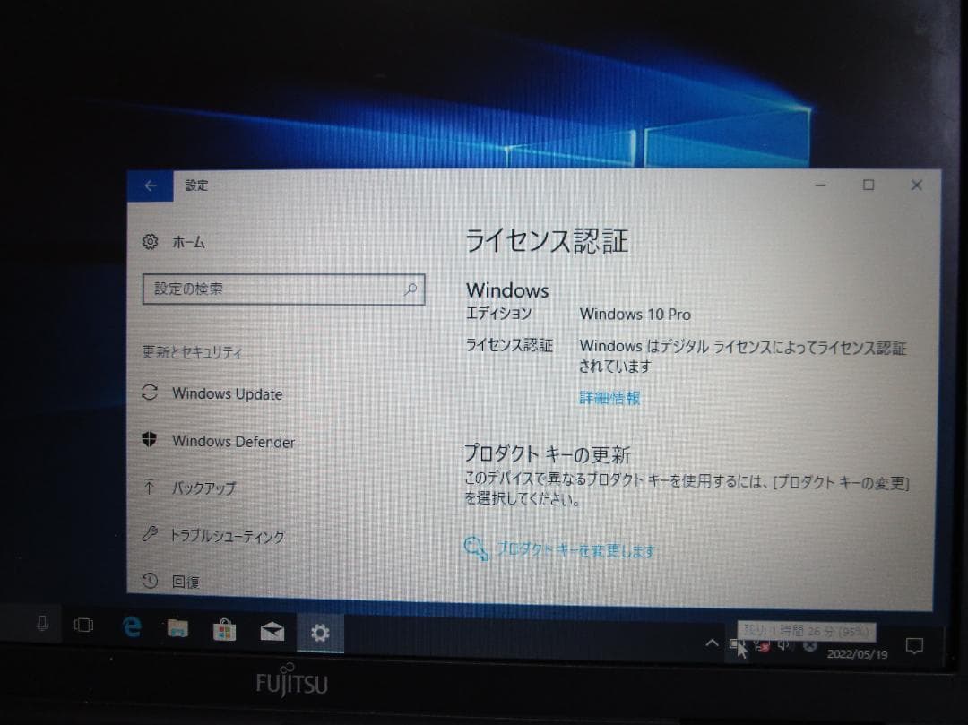Viewport: 968px width, 725px height.
Task: Open Mail app from taskbar
Action: (272, 631)
